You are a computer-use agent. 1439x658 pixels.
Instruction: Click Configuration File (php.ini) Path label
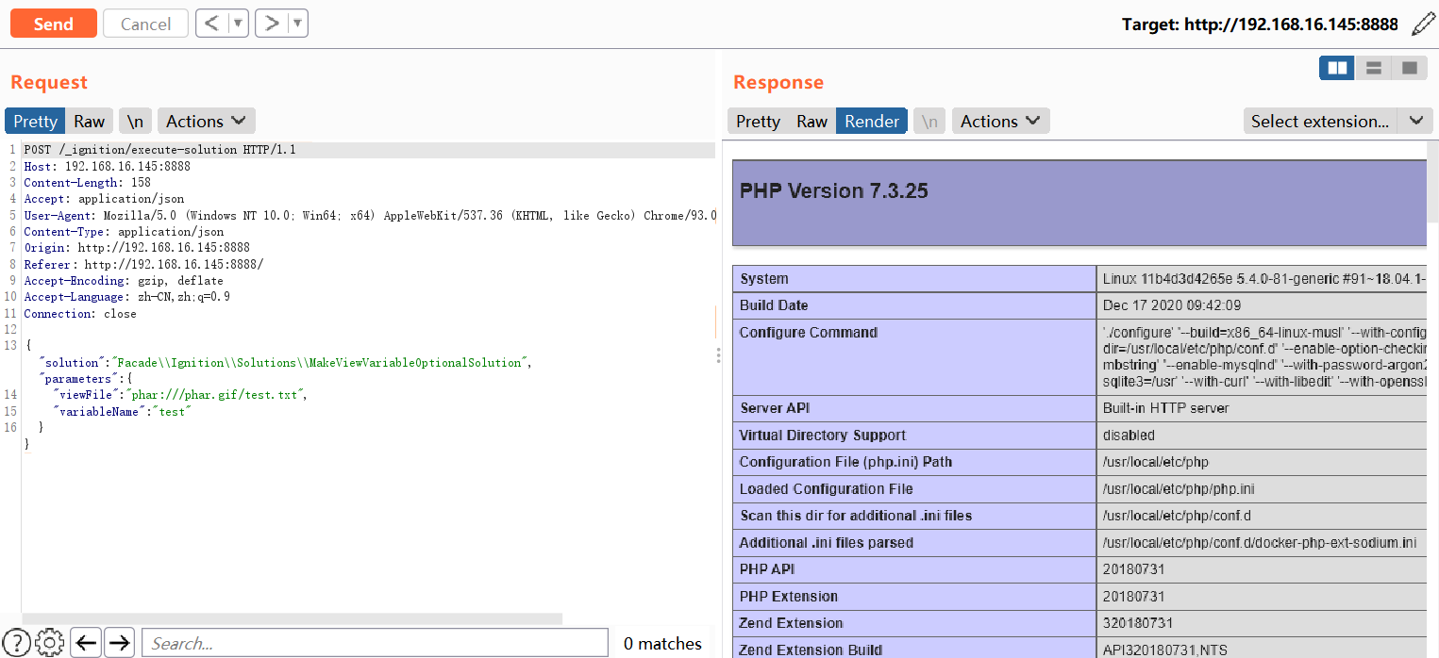(846, 462)
